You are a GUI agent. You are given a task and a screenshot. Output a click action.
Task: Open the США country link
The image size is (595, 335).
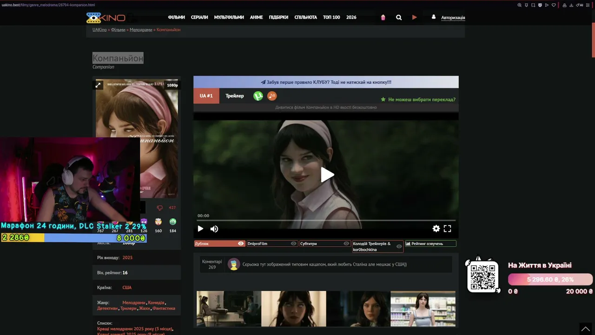click(x=127, y=288)
